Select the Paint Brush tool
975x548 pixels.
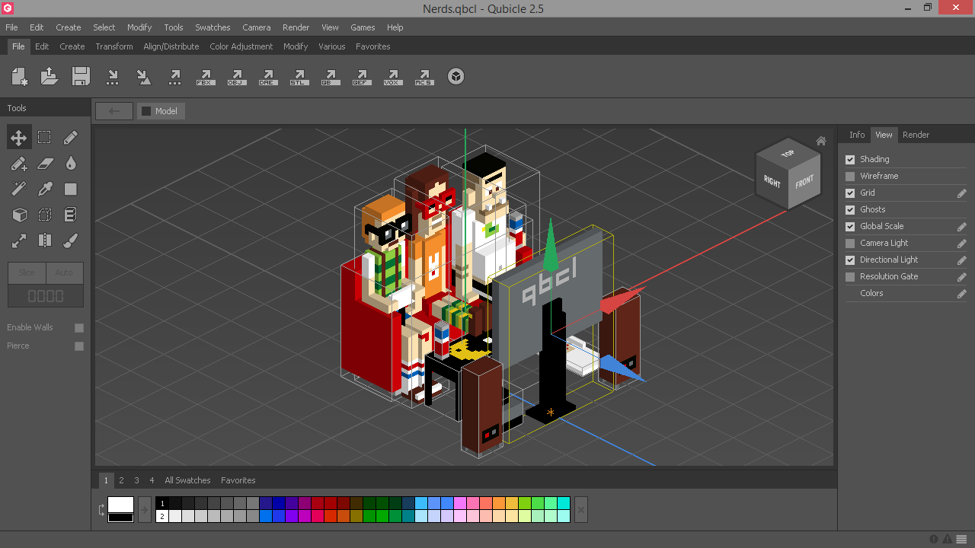click(71, 241)
